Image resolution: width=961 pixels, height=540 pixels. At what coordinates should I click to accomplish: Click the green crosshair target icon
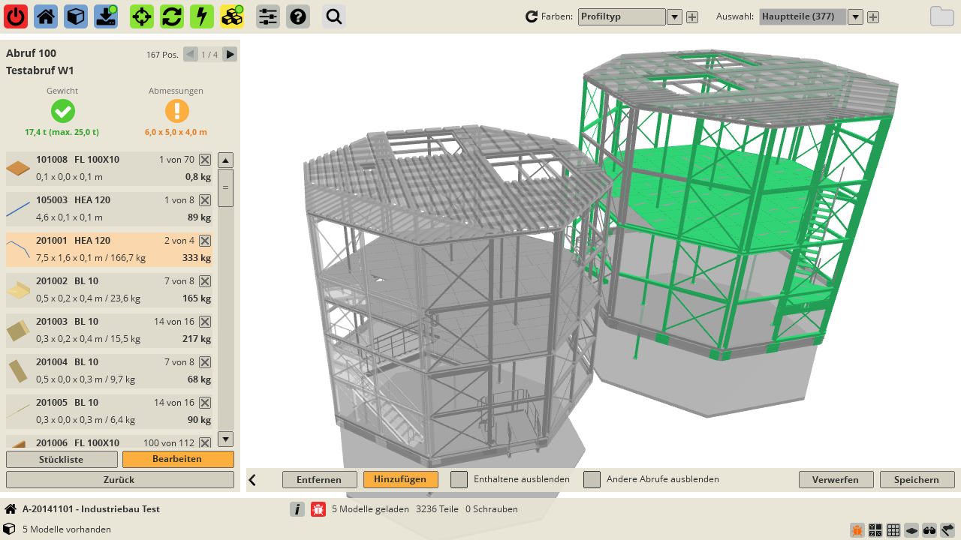[142, 16]
